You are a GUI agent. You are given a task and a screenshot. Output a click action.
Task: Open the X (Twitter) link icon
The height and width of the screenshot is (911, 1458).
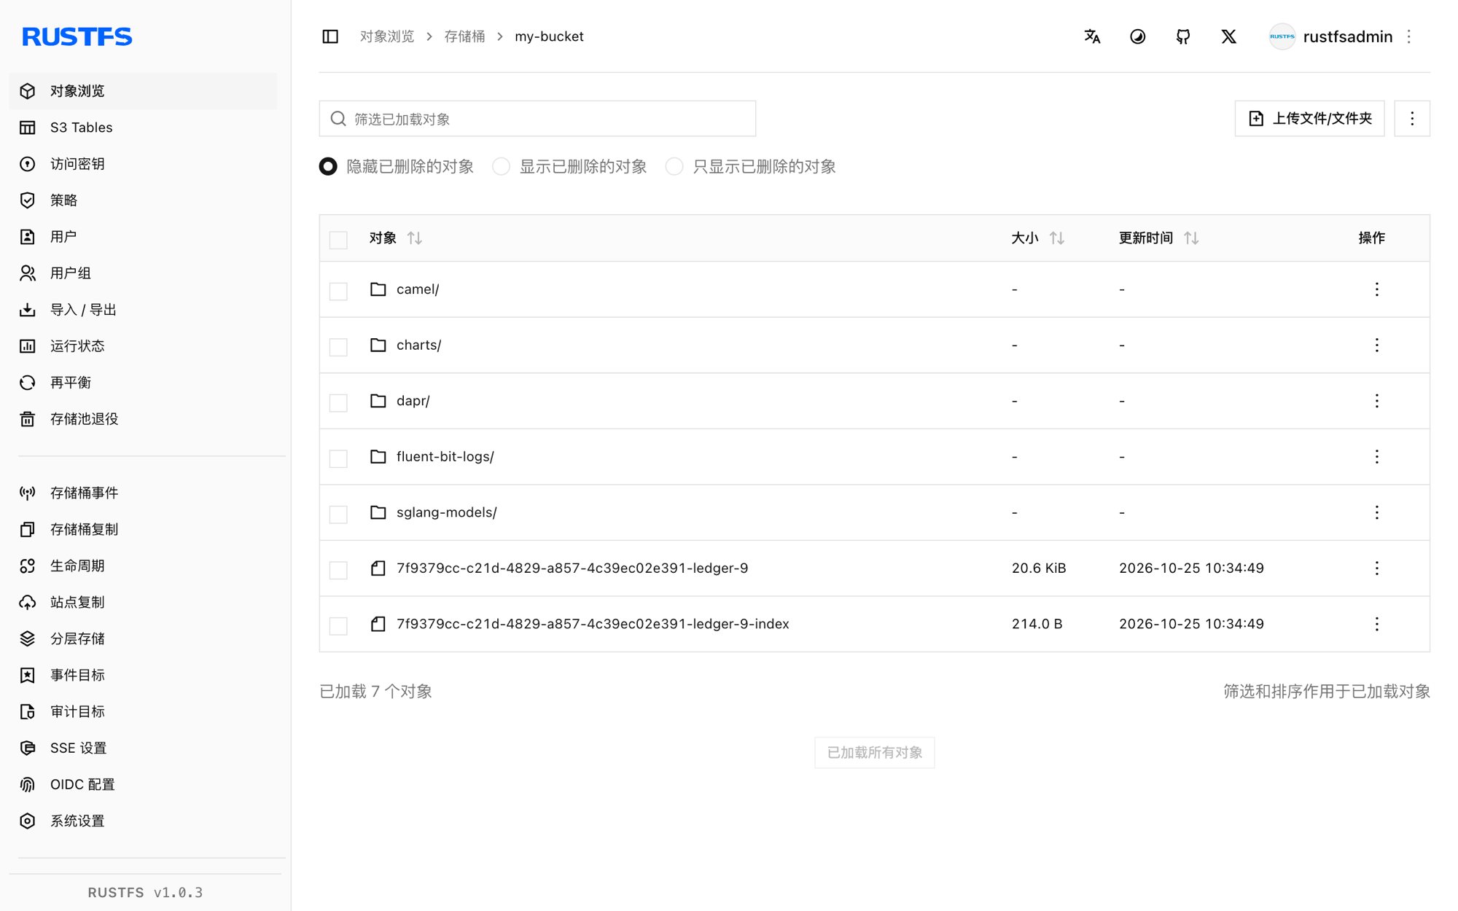click(1229, 36)
